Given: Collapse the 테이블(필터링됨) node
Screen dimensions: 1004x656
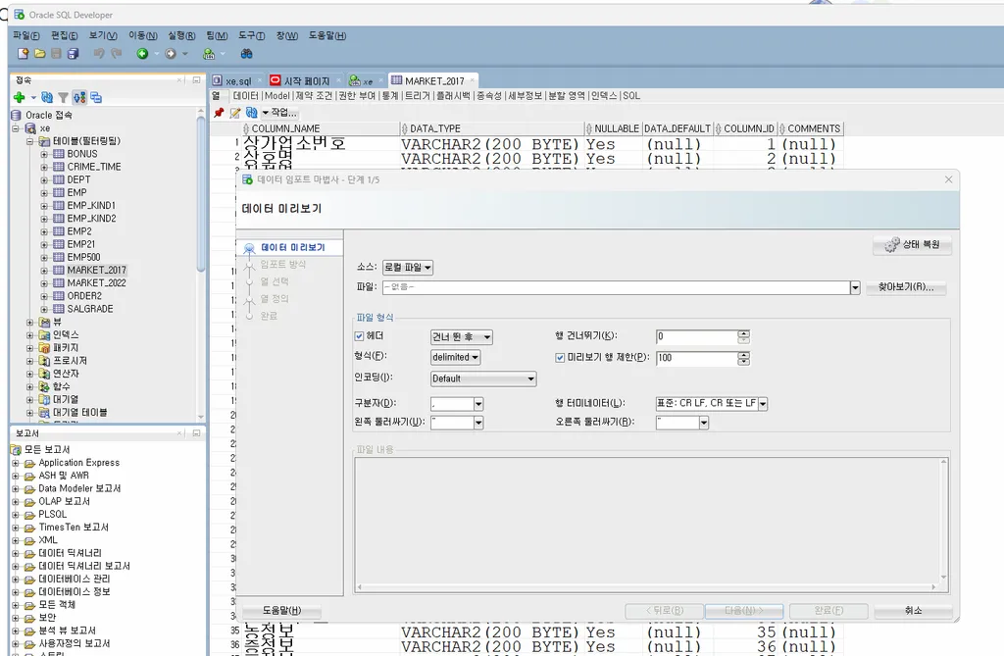Looking at the screenshot, I should [29, 141].
